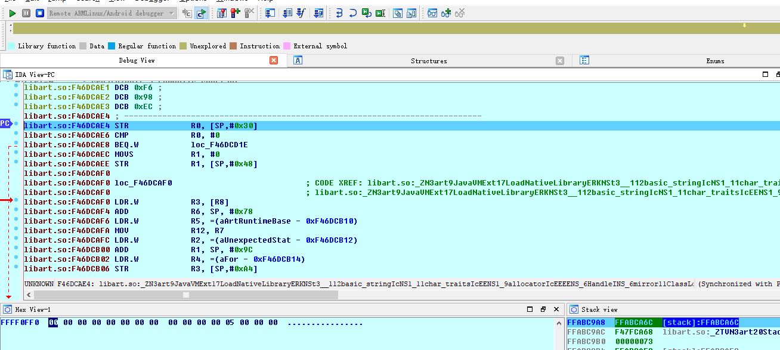Click the toolbar icon left of the function f icon

click(287, 13)
